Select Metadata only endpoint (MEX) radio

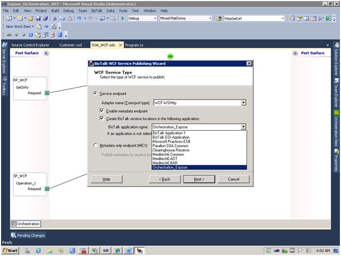[95, 145]
